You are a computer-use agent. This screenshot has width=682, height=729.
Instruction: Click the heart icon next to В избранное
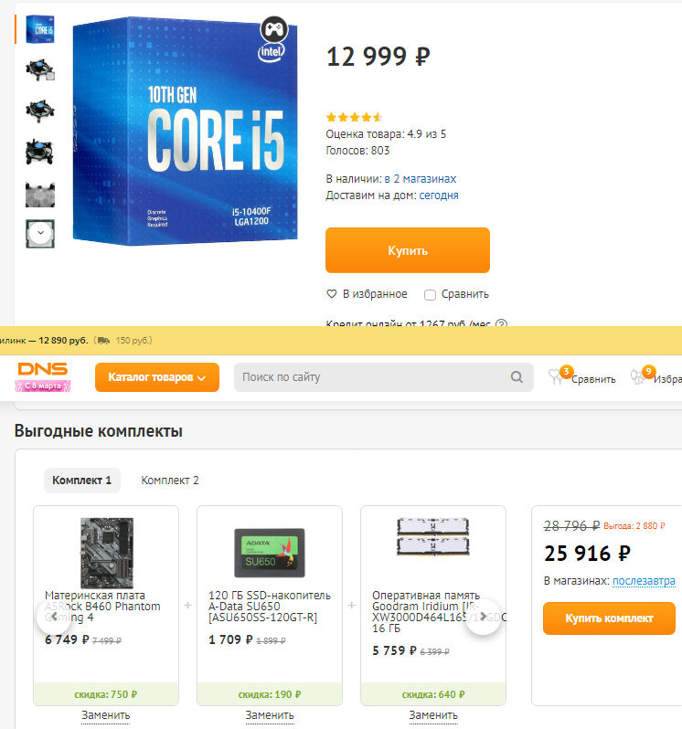tap(331, 294)
